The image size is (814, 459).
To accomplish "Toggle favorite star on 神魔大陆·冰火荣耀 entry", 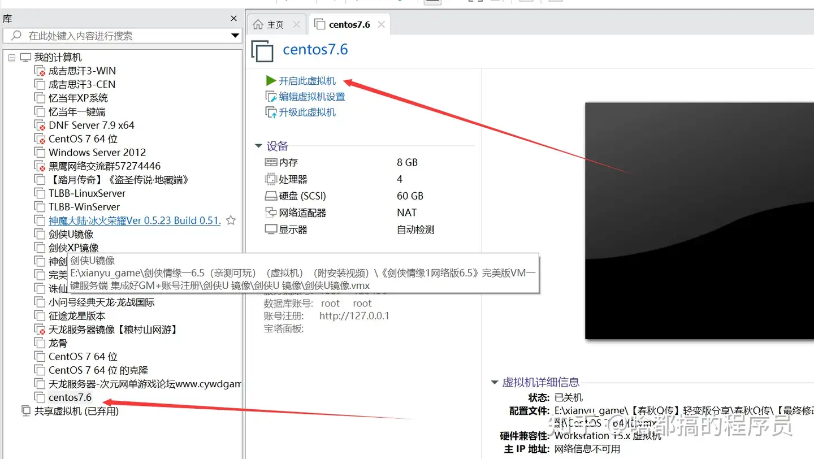I will coord(231,220).
